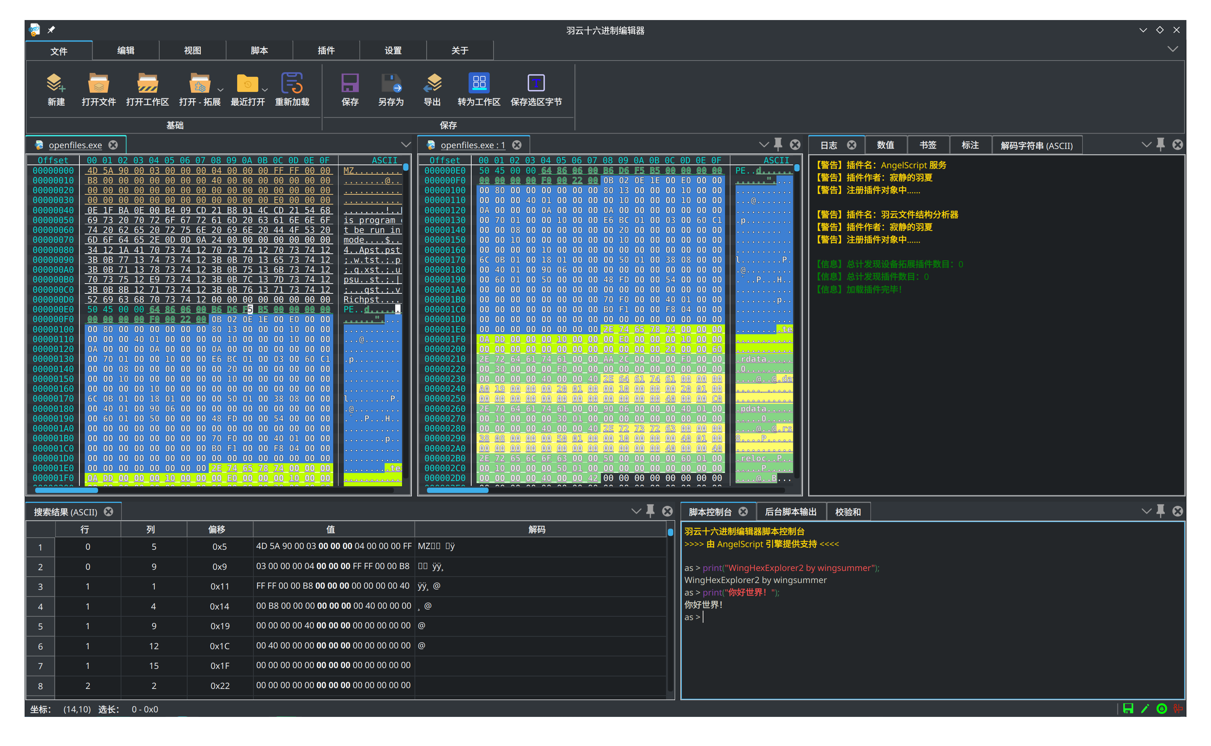Open tab list dropdown of script console panel

coord(1146,511)
